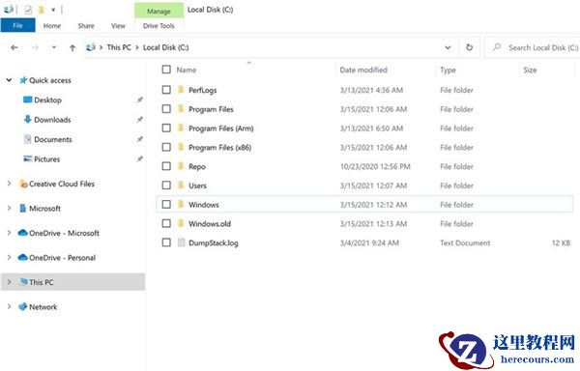Click the Quick access star icon
This screenshot has width=580, height=371.
[x=23, y=80]
